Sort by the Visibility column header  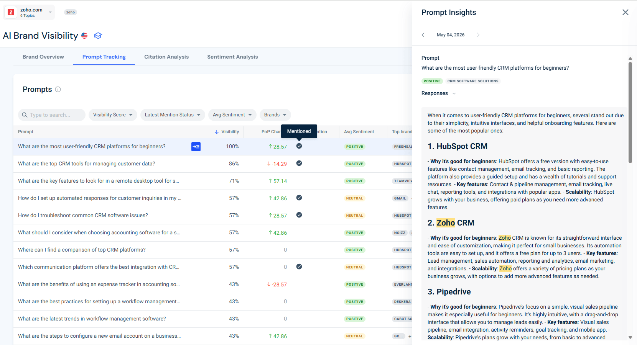(x=227, y=132)
